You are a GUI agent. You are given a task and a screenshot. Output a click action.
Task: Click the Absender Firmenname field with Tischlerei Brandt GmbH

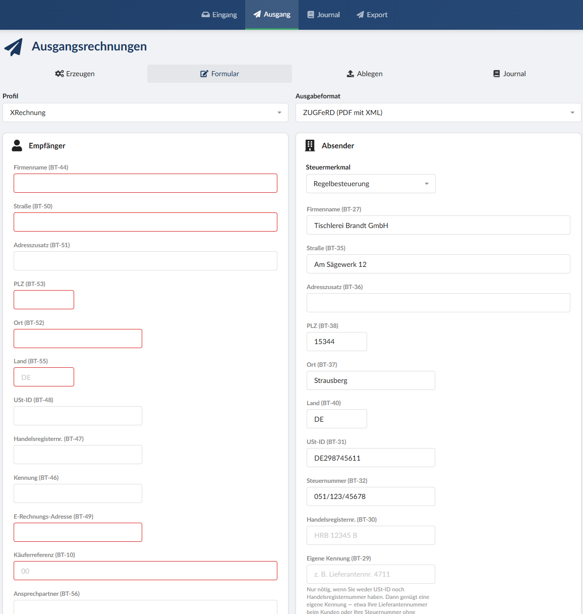pos(438,225)
